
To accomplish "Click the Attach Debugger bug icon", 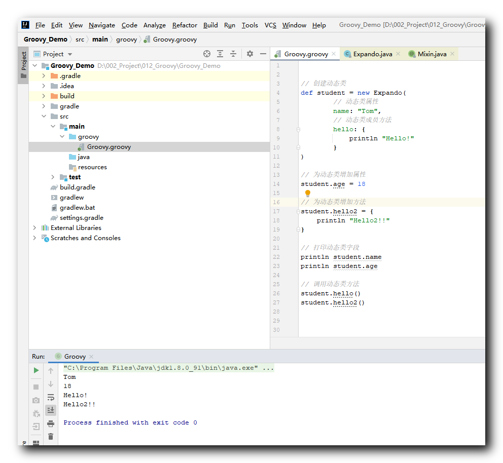I will [36, 413].
